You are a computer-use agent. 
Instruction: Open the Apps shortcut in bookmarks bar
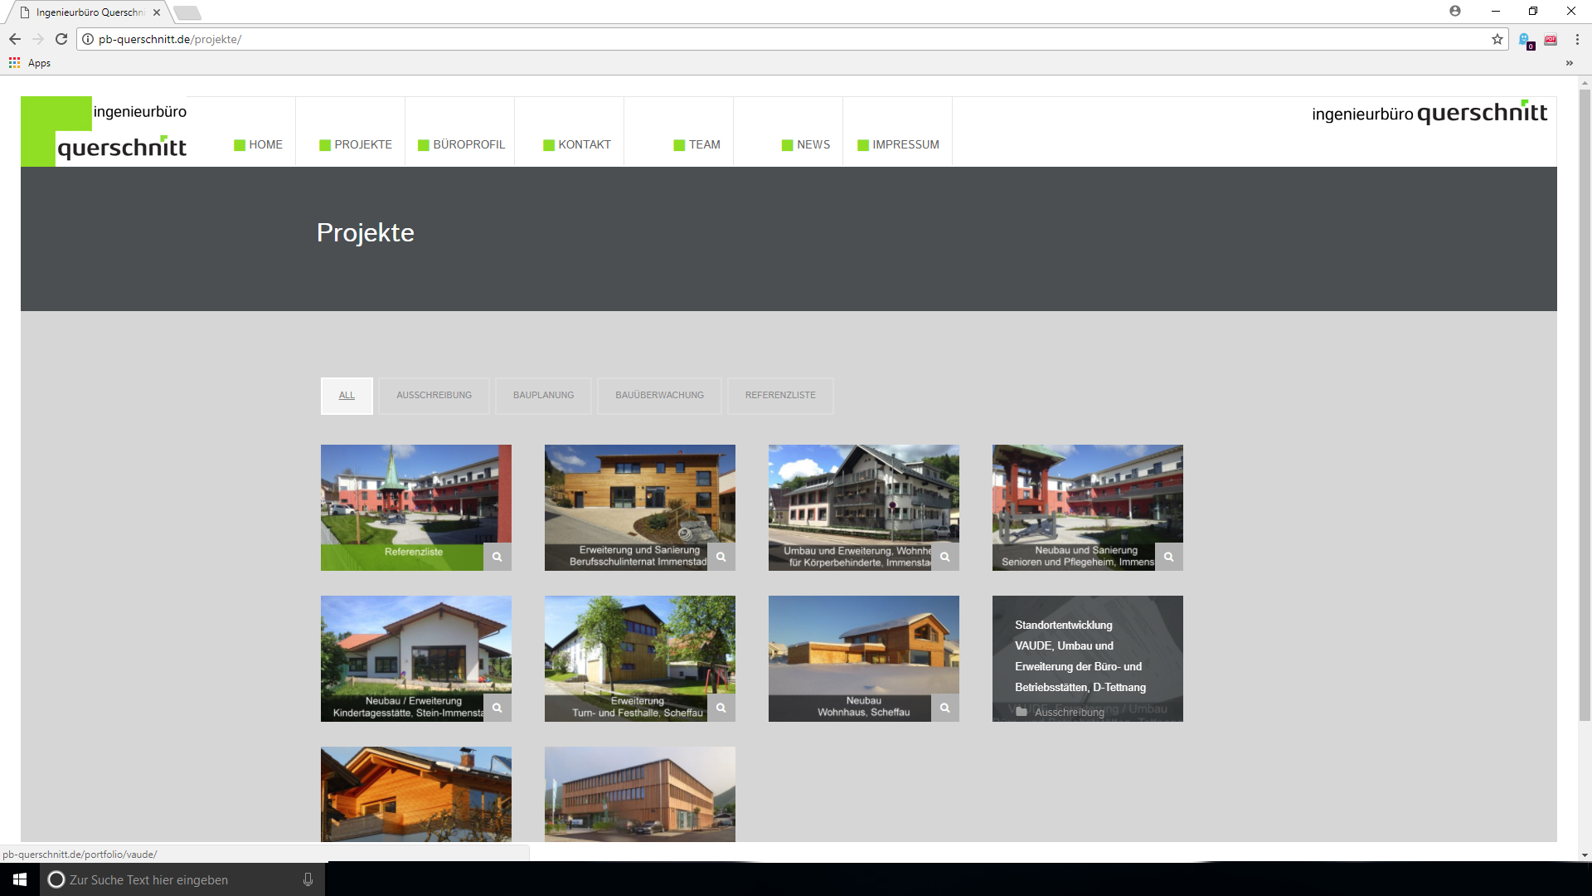(30, 63)
